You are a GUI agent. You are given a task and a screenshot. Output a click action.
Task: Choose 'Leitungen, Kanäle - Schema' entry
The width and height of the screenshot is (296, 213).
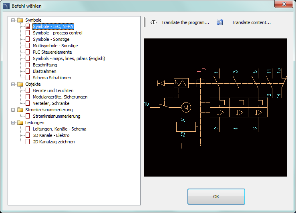pos(59,129)
